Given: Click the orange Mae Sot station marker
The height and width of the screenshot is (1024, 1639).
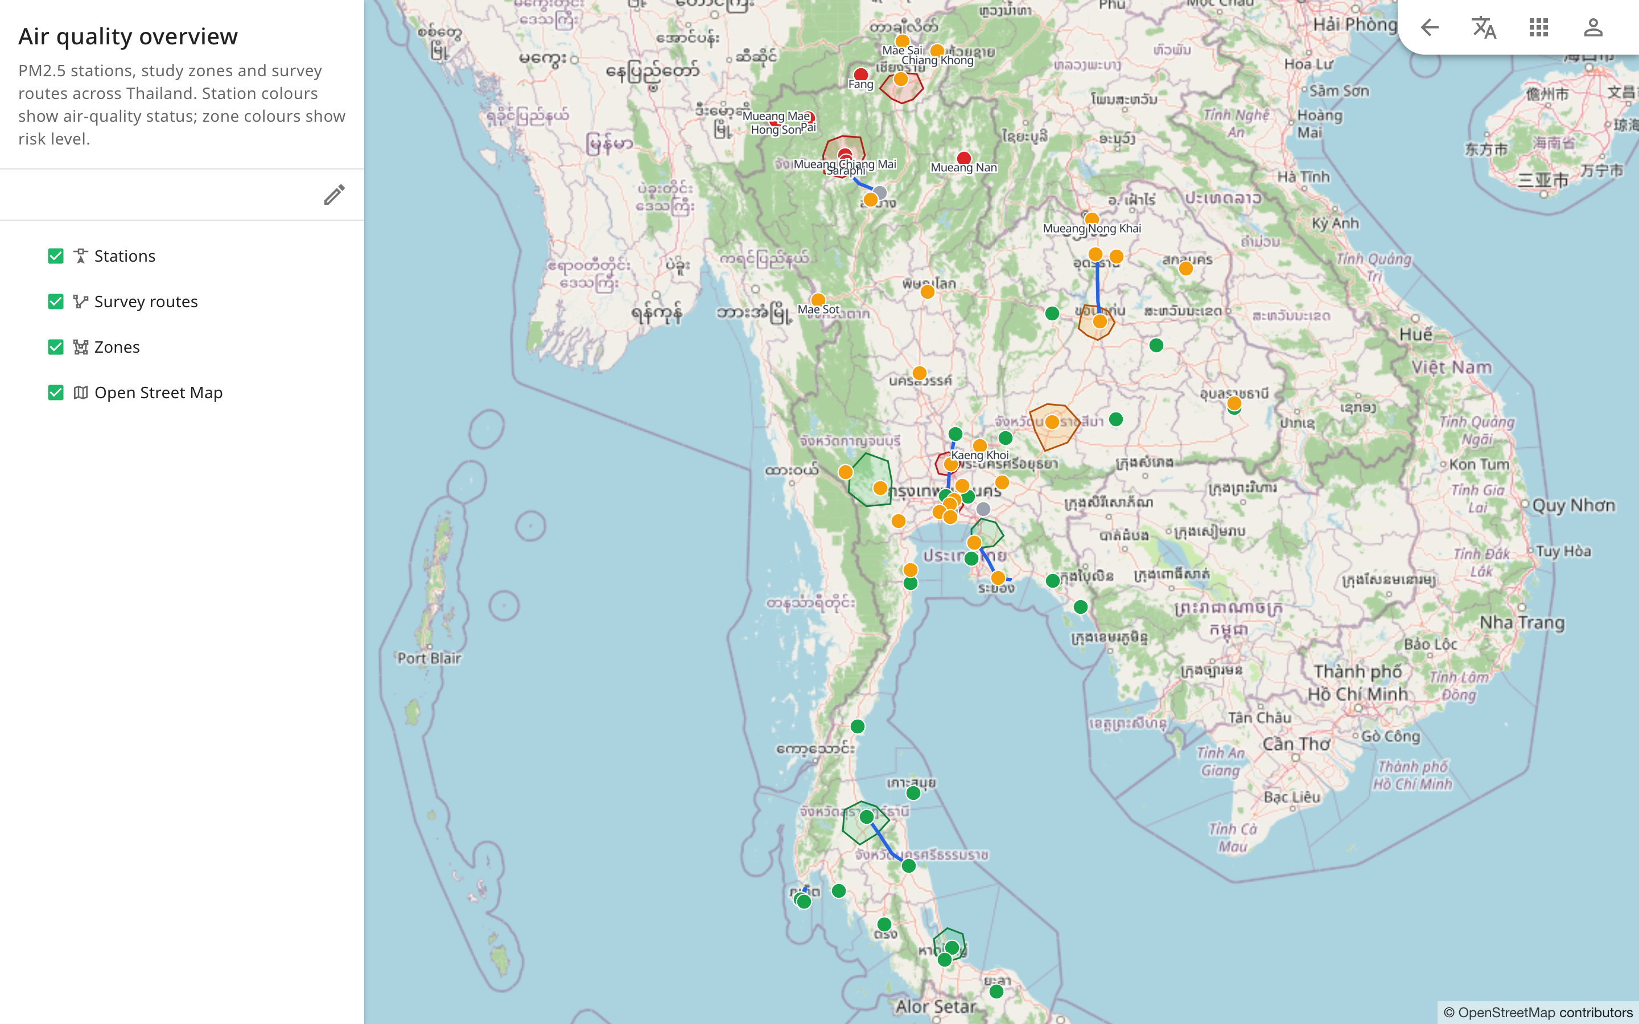Looking at the screenshot, I should click(x=818, y=300).
